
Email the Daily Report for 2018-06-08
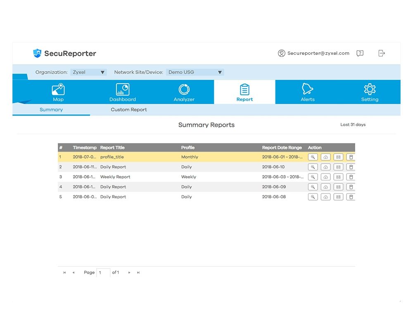(338, 197)
